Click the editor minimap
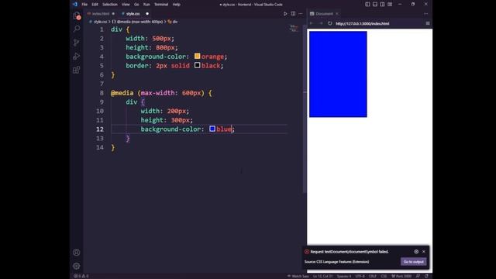496x279 pixels. click(294, 29)
